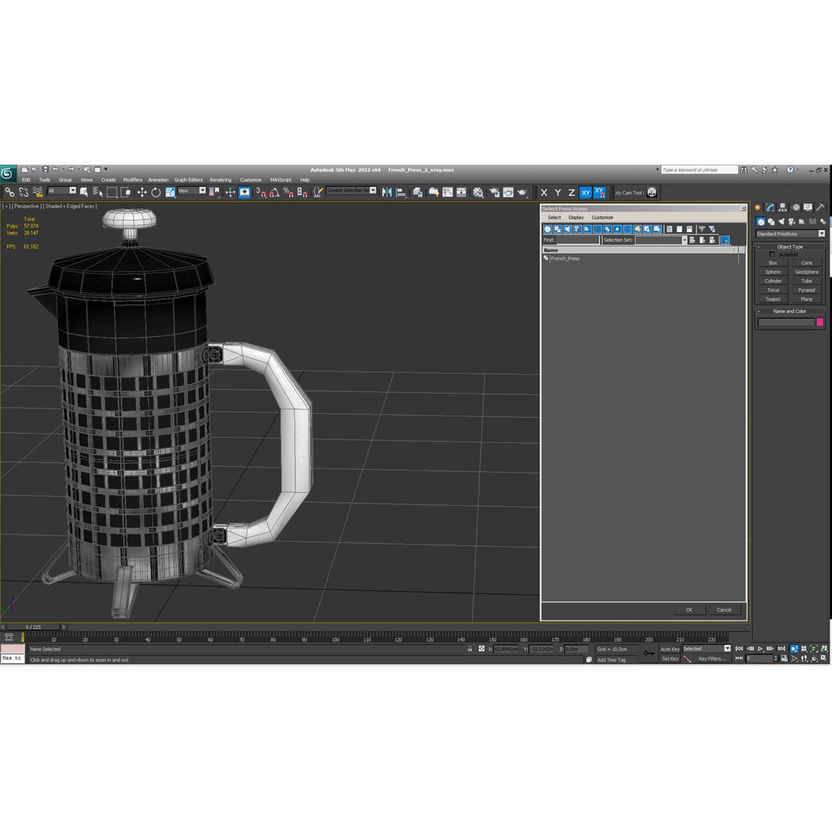Toggle the Angle Snap button

274,192
